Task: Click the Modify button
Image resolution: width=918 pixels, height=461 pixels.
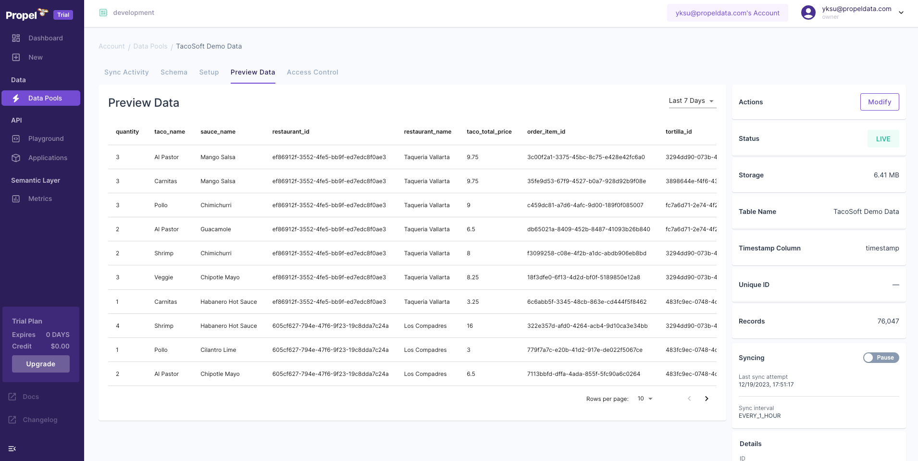Action: click(879, 101)
